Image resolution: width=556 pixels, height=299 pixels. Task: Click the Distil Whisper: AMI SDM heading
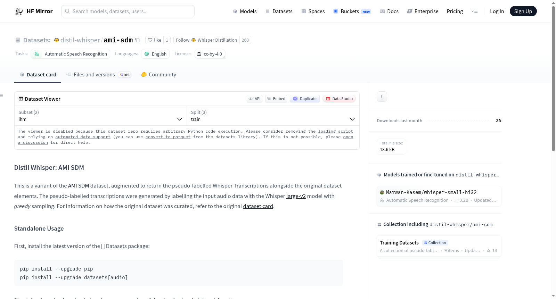(49, 168)
